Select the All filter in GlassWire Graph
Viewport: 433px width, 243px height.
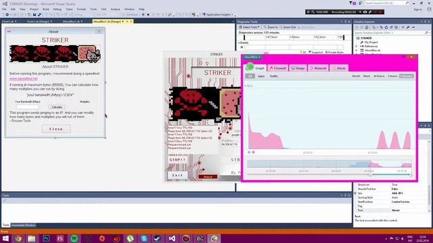pyautogui.click(x=250, y=76)
